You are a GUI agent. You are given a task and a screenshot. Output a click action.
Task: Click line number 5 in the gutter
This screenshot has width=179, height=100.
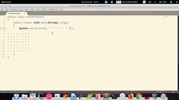pyautogui.click(x=4, y=28)
